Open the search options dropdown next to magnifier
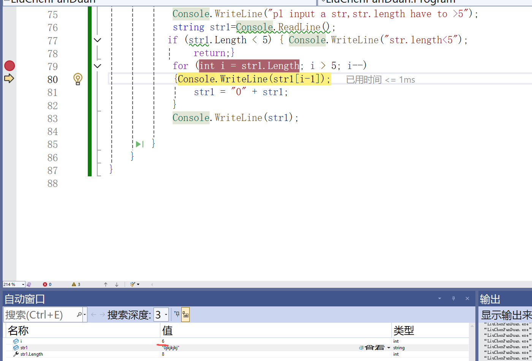Image resolution: width=532 pixels, height=361 pixels. pyautogui.click(x=85, y=315)
